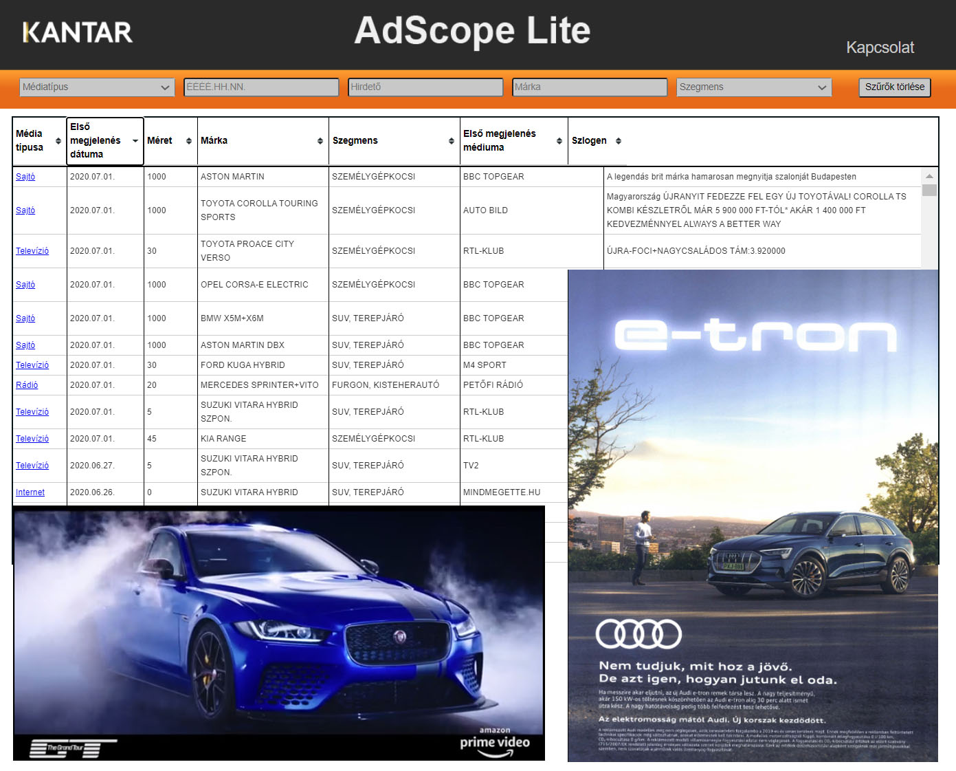The width and height of the screenshot is (956, 771).
Task: Select the 2020.06.26. date cell
Action: pos(105,492)
